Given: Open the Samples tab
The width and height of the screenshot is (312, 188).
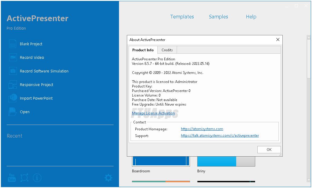Looking at the screenshot, I should point(218,17).
